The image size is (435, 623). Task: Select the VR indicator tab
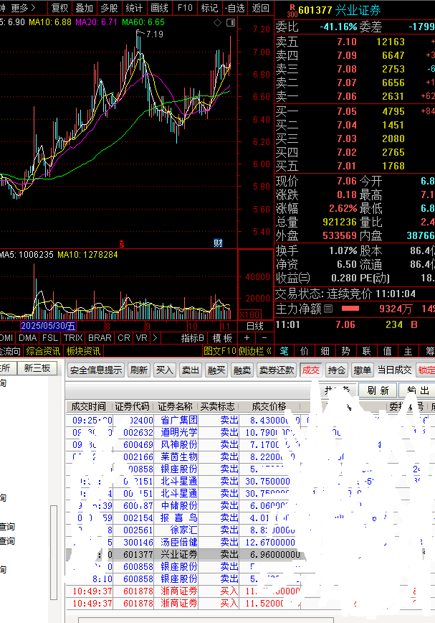coord(142,338)
